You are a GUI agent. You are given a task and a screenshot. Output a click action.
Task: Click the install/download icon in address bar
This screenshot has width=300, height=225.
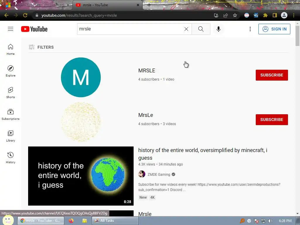[216, 15]
